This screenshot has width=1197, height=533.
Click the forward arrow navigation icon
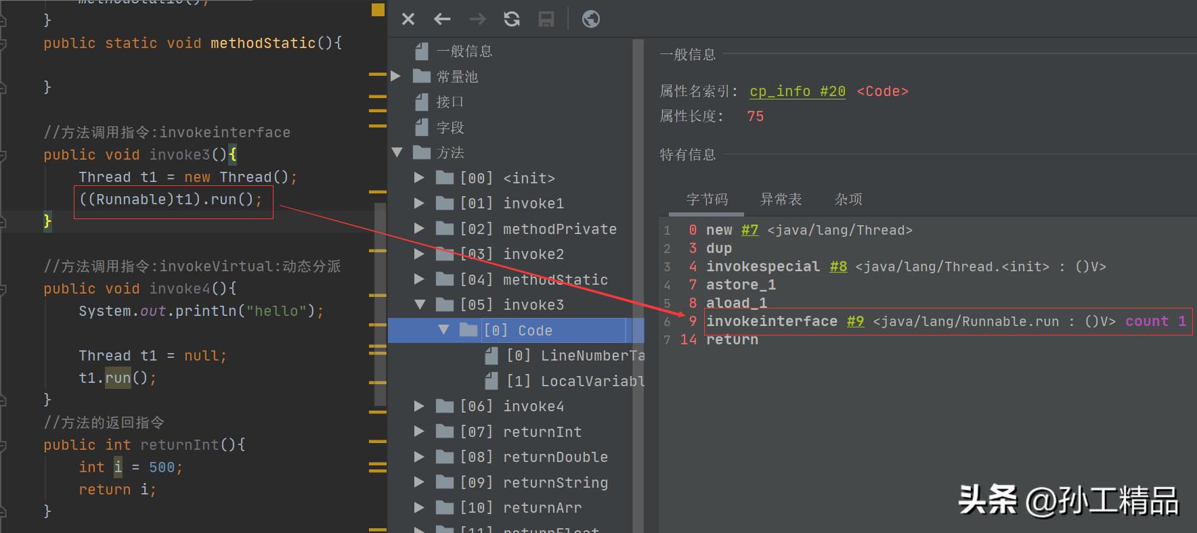tap(477, 19)
